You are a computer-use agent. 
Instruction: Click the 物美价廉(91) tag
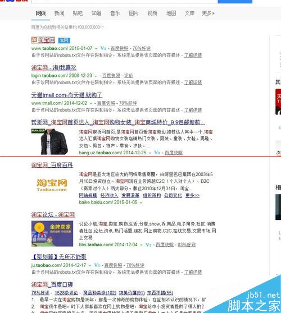coord(132,293)
